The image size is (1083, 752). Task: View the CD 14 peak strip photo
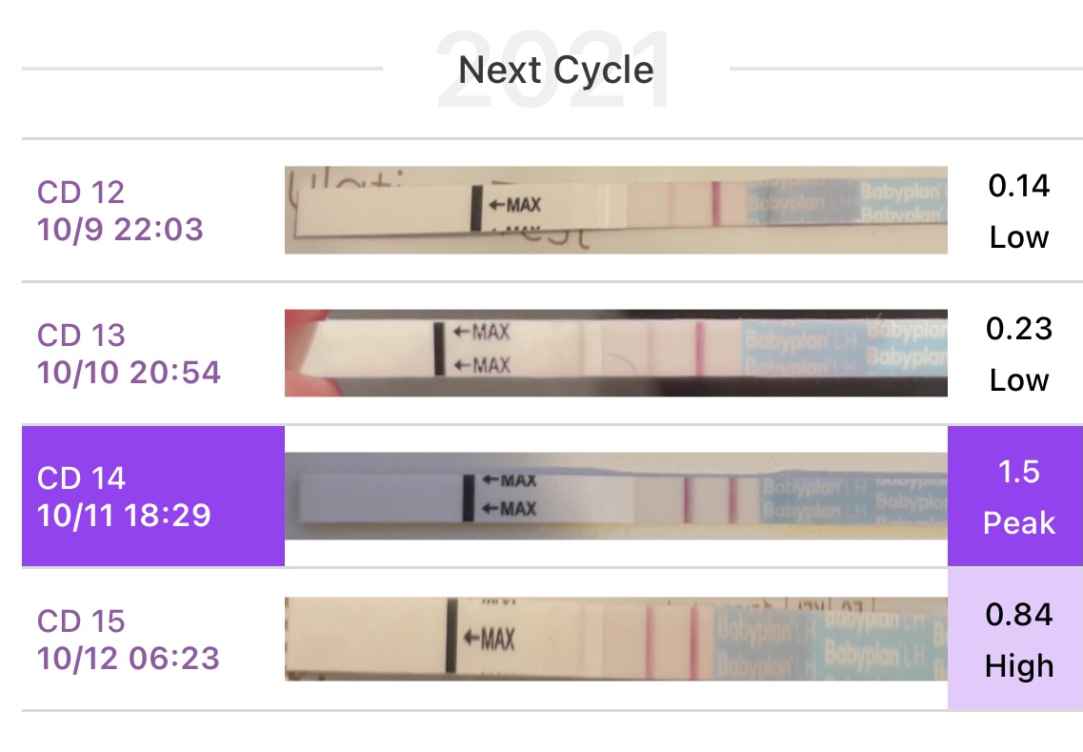[615, 496]
